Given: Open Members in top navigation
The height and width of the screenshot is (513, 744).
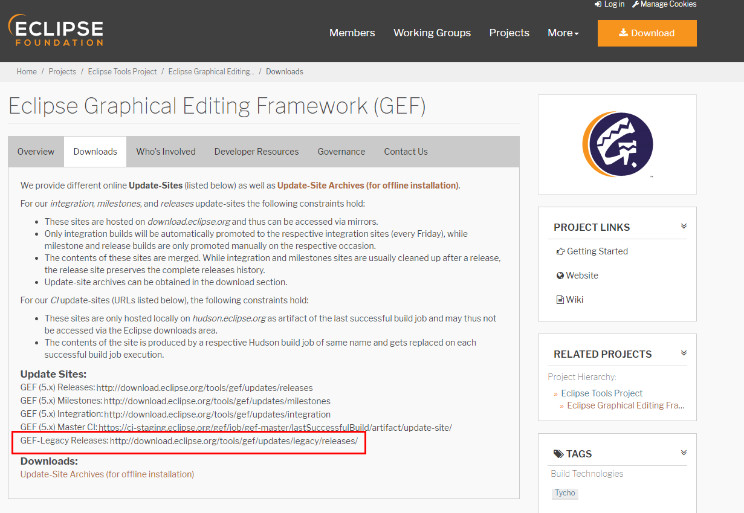Looking at the screenshot, I should (352, 33).
